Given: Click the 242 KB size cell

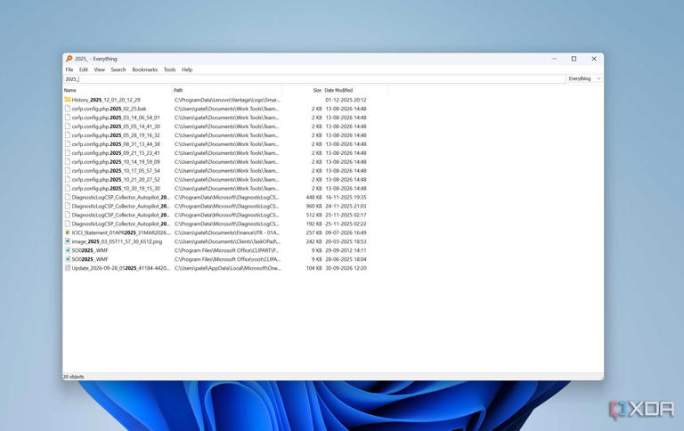Looking at the screenshot, I should [314, 241].
